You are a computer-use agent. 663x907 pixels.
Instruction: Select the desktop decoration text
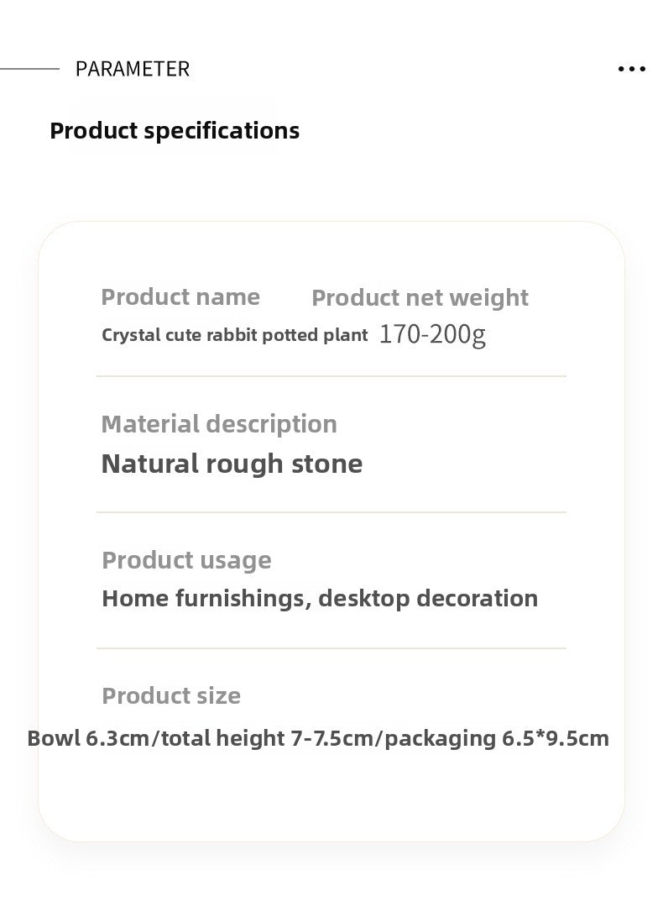pyautogui.click(x=428, y=599)
